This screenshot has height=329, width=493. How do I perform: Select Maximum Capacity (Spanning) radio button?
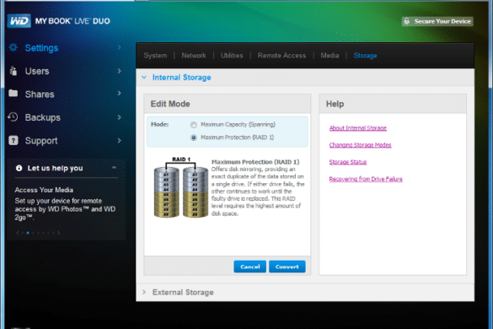[x=194, y=125]
